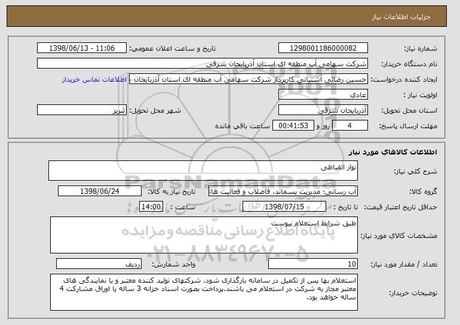Click the goods specification box طبق شرایط استعلام پیوست
This screenshot has width=460, height=325.
click(204, 235)
